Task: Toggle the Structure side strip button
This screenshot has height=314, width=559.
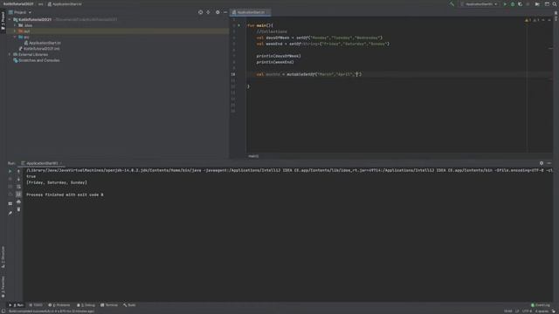Action: tap(3, 257)
